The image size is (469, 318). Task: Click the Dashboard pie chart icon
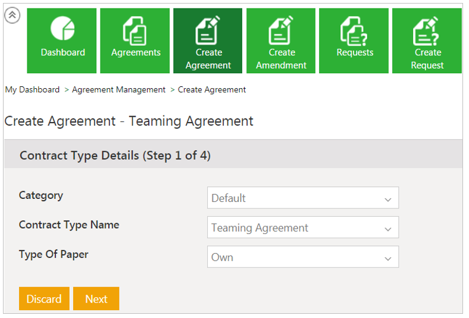pyautogui.click(x=62, y=29)
